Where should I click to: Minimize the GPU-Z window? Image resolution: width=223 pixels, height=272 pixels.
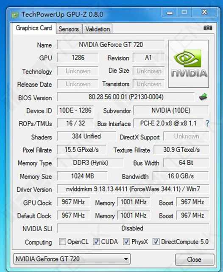click(170, 12)
